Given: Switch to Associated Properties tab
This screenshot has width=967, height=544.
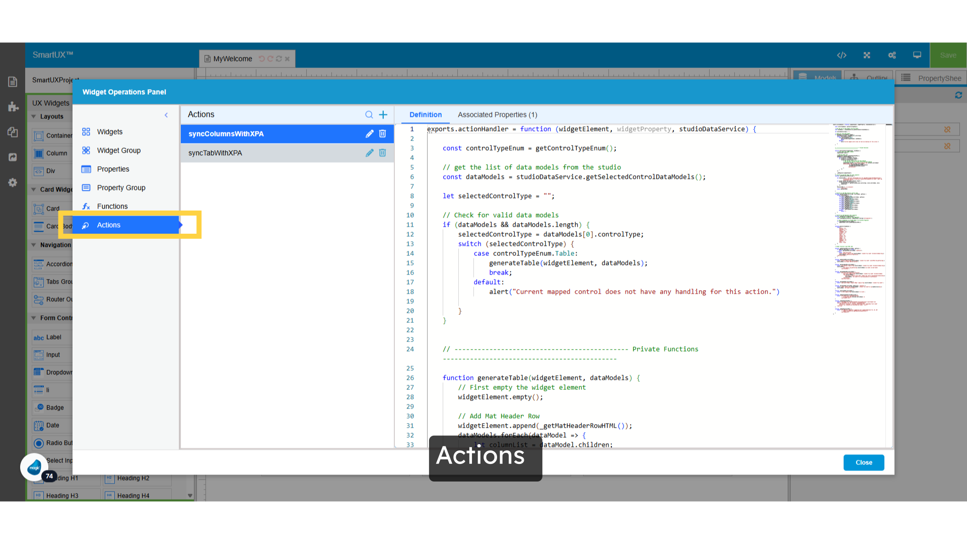Looking at the screenshot, I should click(497, 115).
